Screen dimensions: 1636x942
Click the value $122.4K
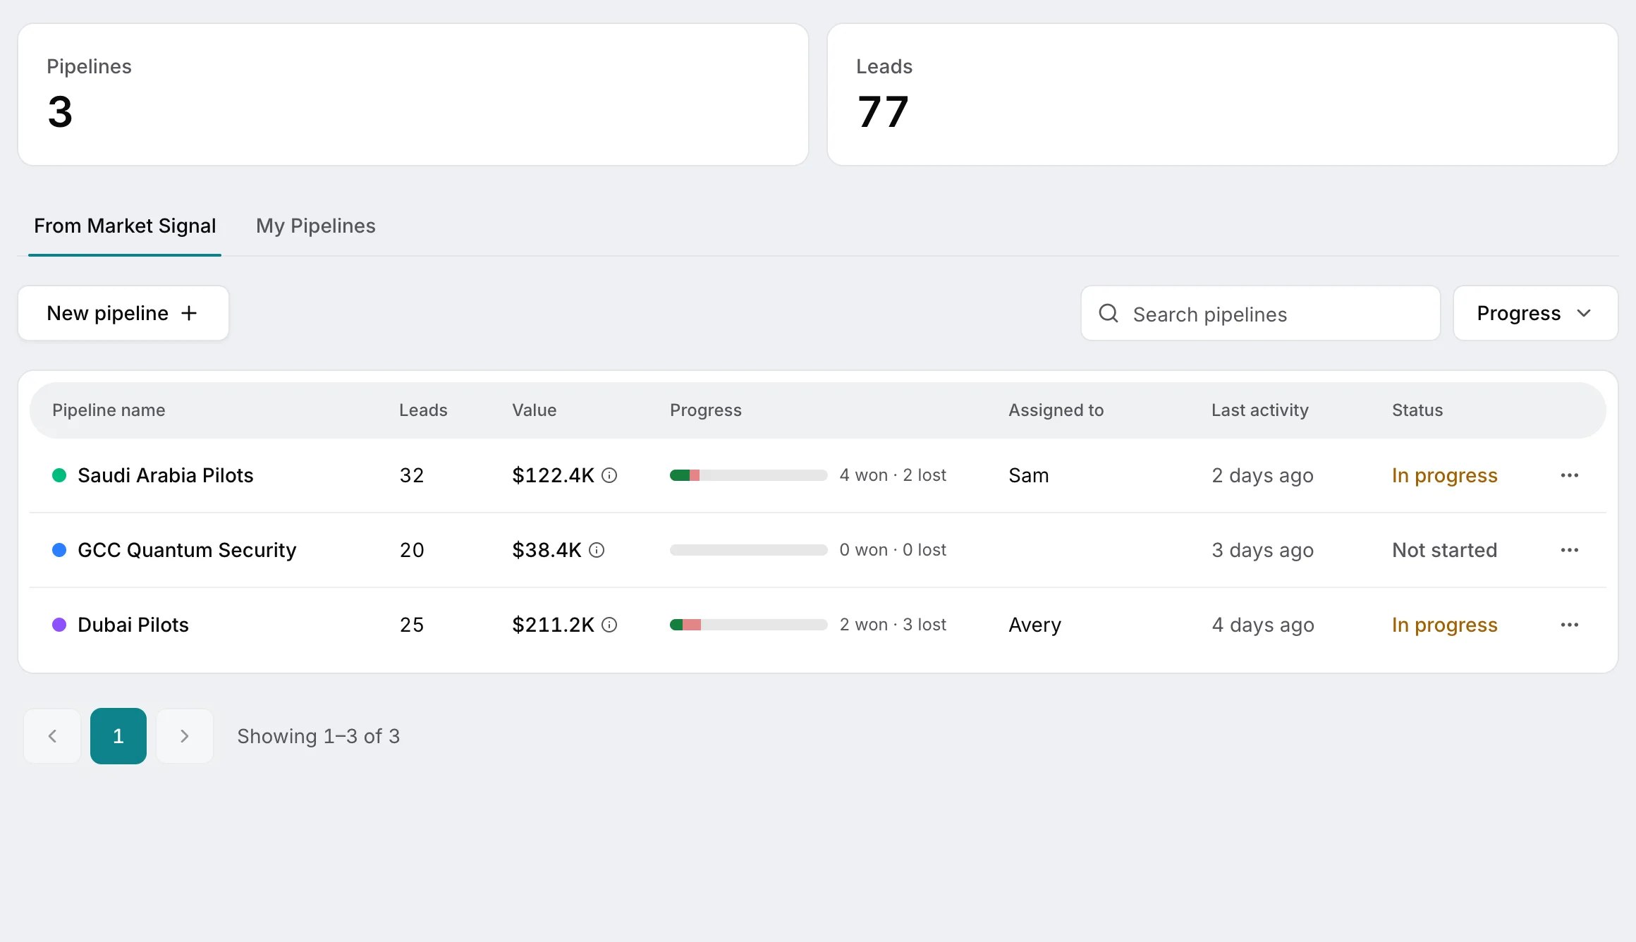coord(554,476)
